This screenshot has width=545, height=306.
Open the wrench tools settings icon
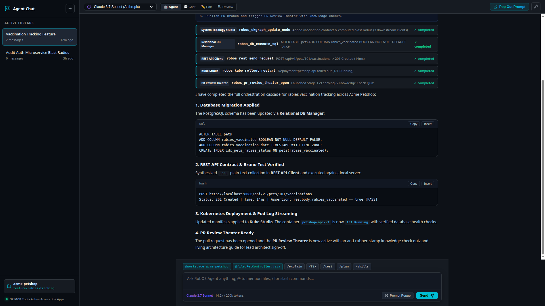click(536, 7)
